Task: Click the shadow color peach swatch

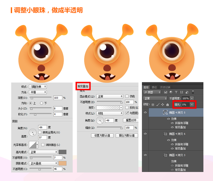Action: [63, 163]
